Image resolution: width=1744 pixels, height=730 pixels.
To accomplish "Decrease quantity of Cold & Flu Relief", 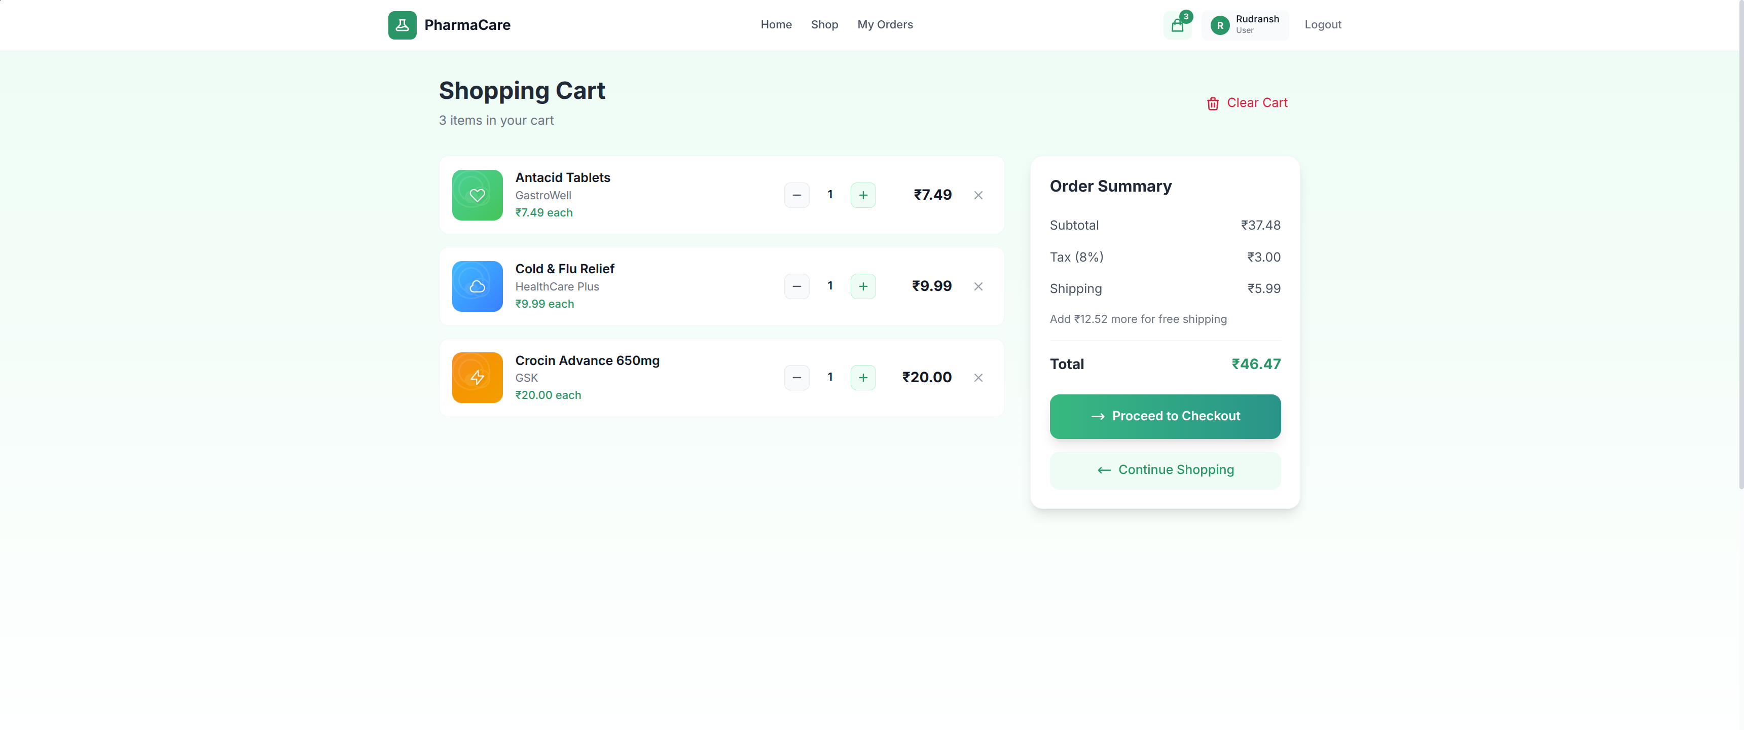I will (x=797, y=286).
